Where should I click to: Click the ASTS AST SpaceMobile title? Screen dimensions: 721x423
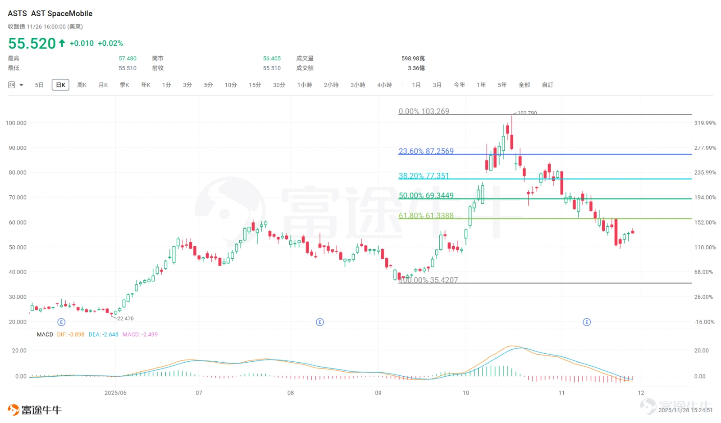tap(50, 13)
